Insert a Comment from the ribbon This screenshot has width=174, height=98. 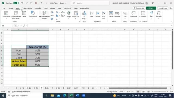pyautogui.click(x=133, y=14)
